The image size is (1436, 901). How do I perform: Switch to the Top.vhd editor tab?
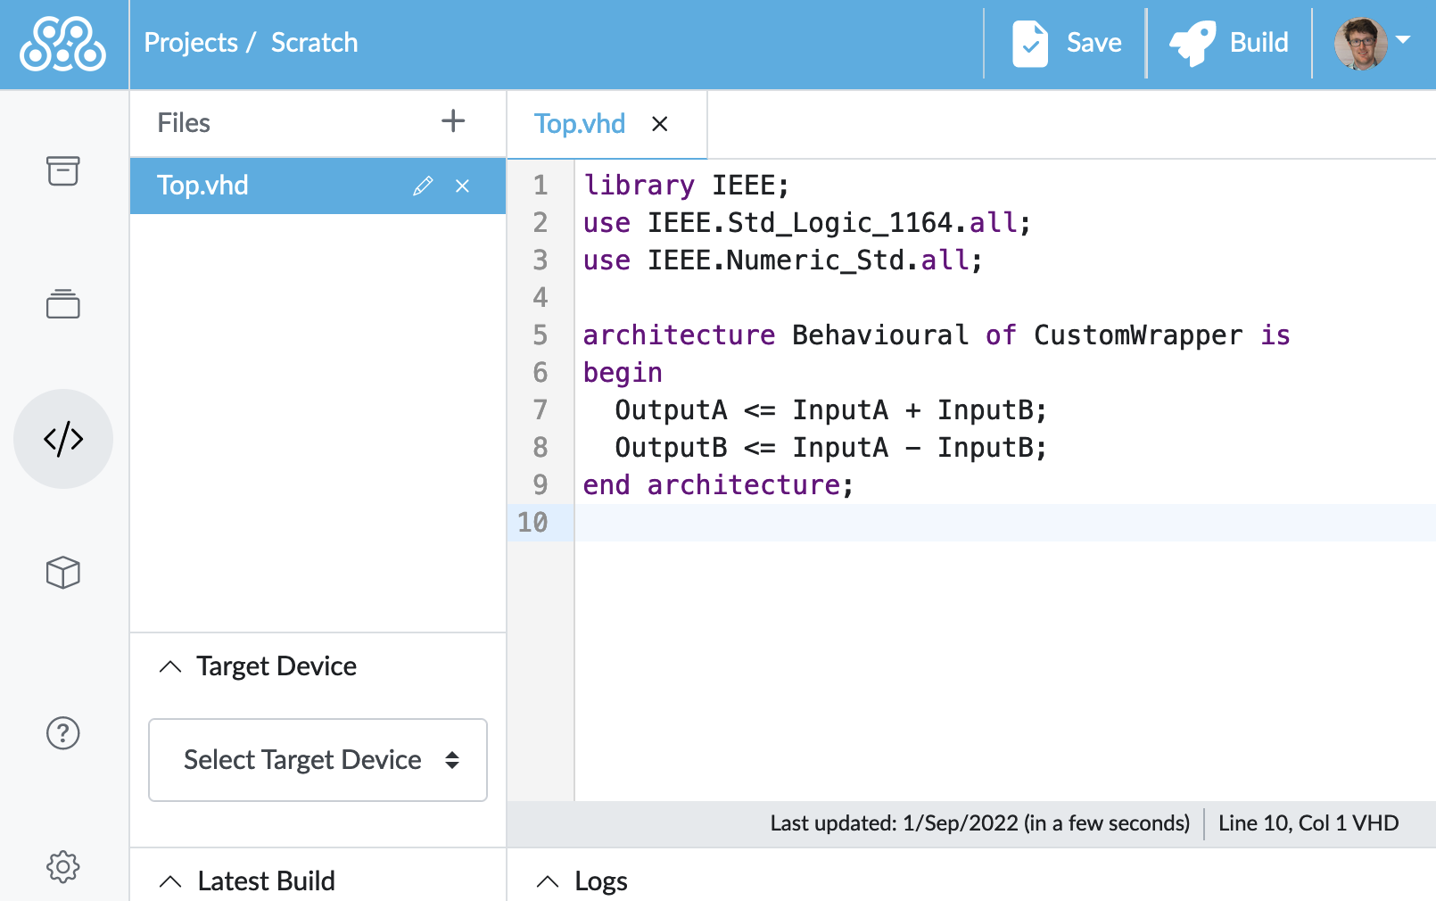click(580, 124)
